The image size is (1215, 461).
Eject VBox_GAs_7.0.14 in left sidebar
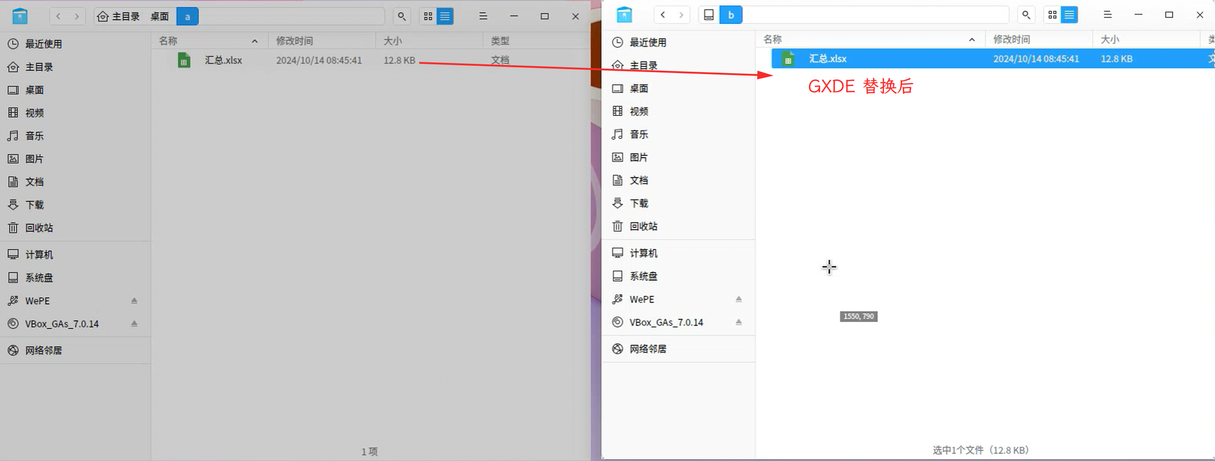click(x=134, y=324)
